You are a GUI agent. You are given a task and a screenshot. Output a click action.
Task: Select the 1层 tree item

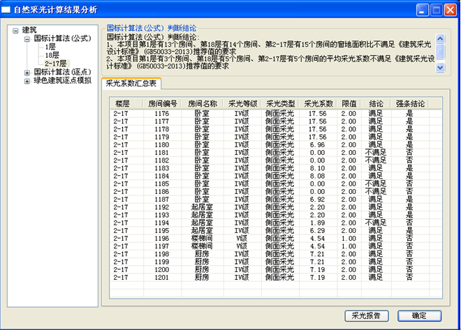[50, 47]
